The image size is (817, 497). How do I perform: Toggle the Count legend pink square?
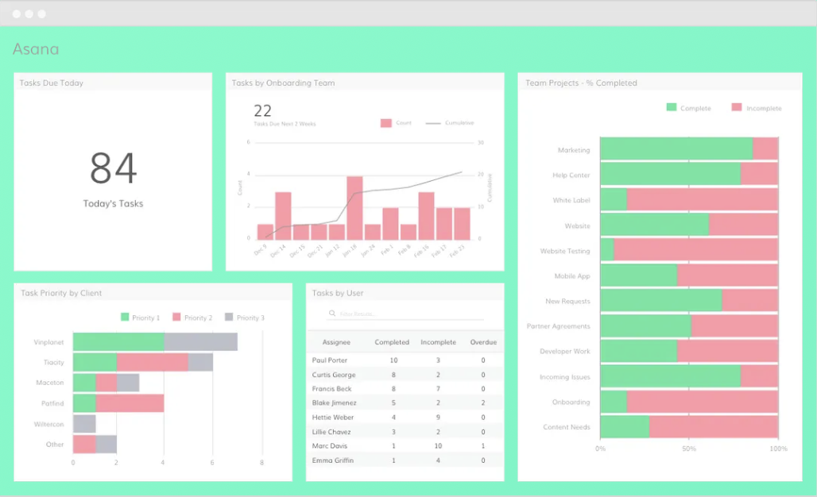(385, 123)
